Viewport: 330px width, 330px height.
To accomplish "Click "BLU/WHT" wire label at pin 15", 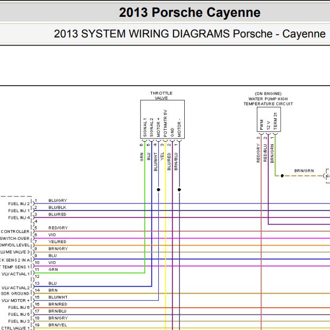I will (58, 297).
